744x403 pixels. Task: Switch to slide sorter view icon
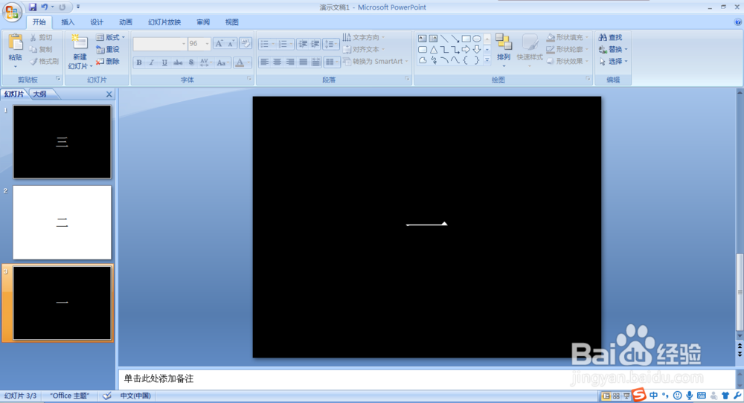pyautogui.click(x=616, y=396)
